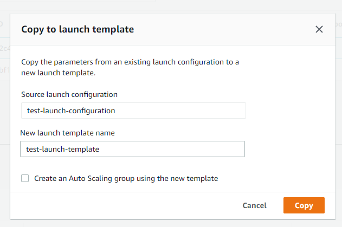Click the "Source launch configuration" label
This screenshot has height=227, width=342.
(x=69, y=94)
